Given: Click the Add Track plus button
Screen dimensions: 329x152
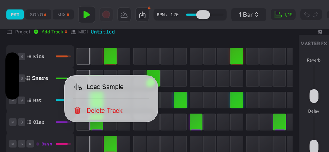Looking at the screenshot, I should coord(36,32).
